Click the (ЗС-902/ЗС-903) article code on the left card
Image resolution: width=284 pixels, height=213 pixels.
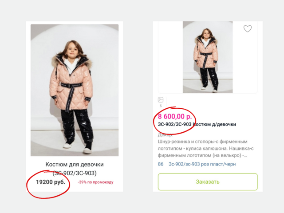pyautogui.click(x=75, y=173)
